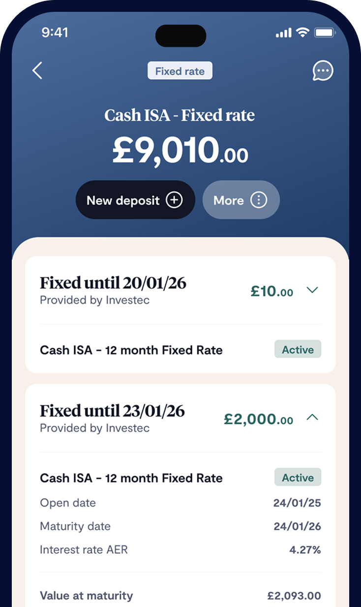The image size is (361, 607).
Task: Collapse the Fixed until 23/01/26 deposit
Action: [x=312, y=418]
